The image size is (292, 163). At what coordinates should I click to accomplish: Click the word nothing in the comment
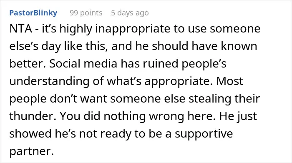[125, 116]
